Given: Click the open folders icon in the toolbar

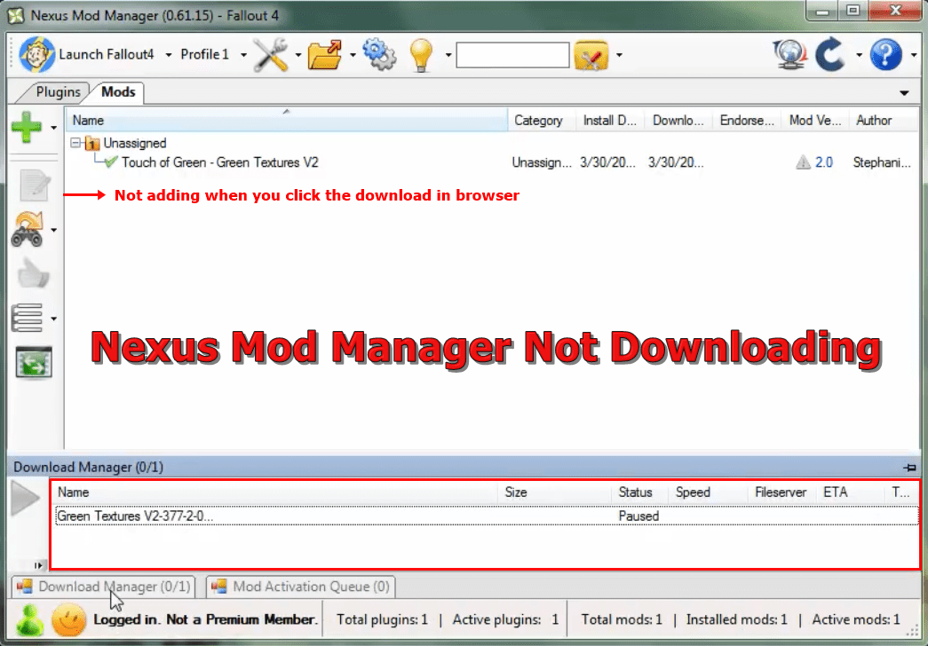Looking at the screenshot, I should click(x=327, y=54).
